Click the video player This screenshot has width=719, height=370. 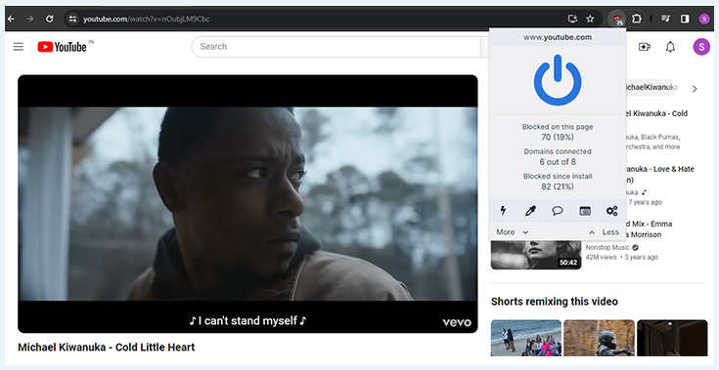coord(247,204)
